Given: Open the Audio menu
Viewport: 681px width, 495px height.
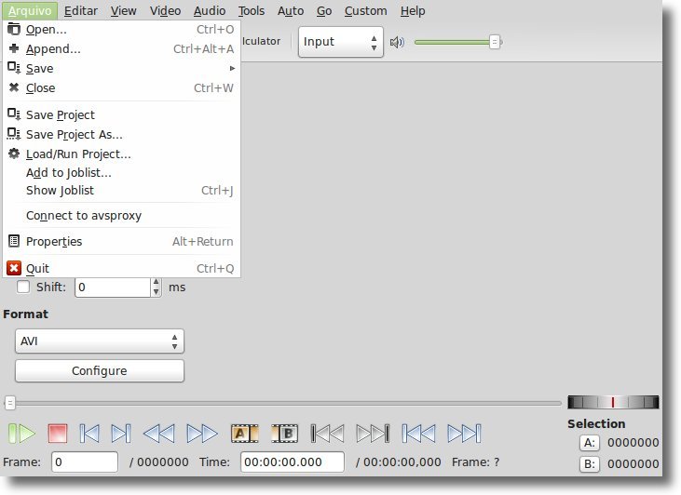Looking at the screenshot, I should (210, 10).
